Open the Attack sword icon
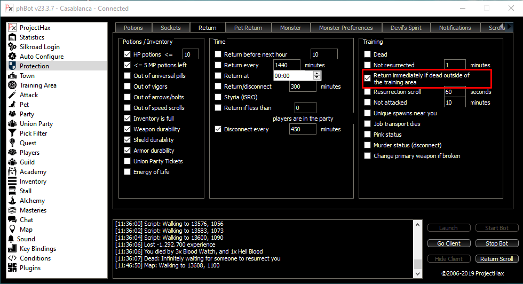The height and width of the screenshot is (284, 523). pos(12,95)
